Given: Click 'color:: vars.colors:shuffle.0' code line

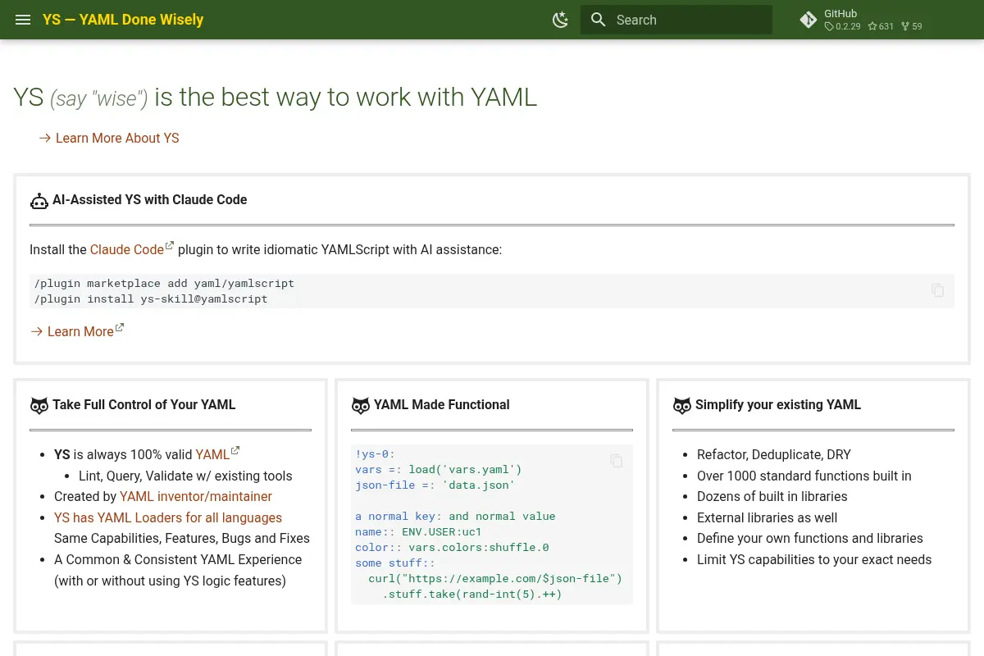Looking at the screenshot, I should click(452, 547).
